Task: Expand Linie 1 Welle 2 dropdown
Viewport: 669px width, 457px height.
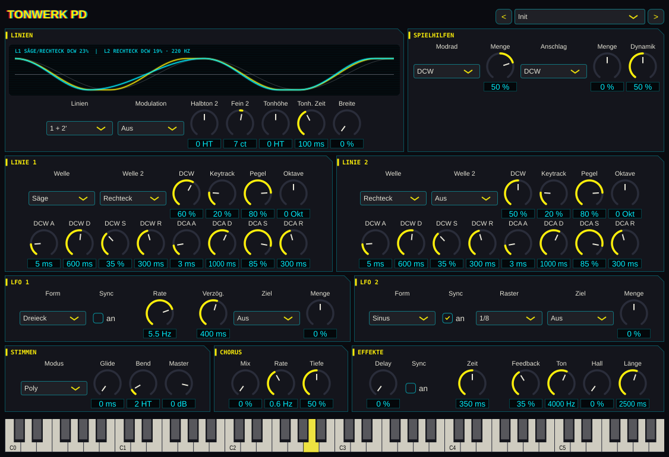Action: (132, 198)
